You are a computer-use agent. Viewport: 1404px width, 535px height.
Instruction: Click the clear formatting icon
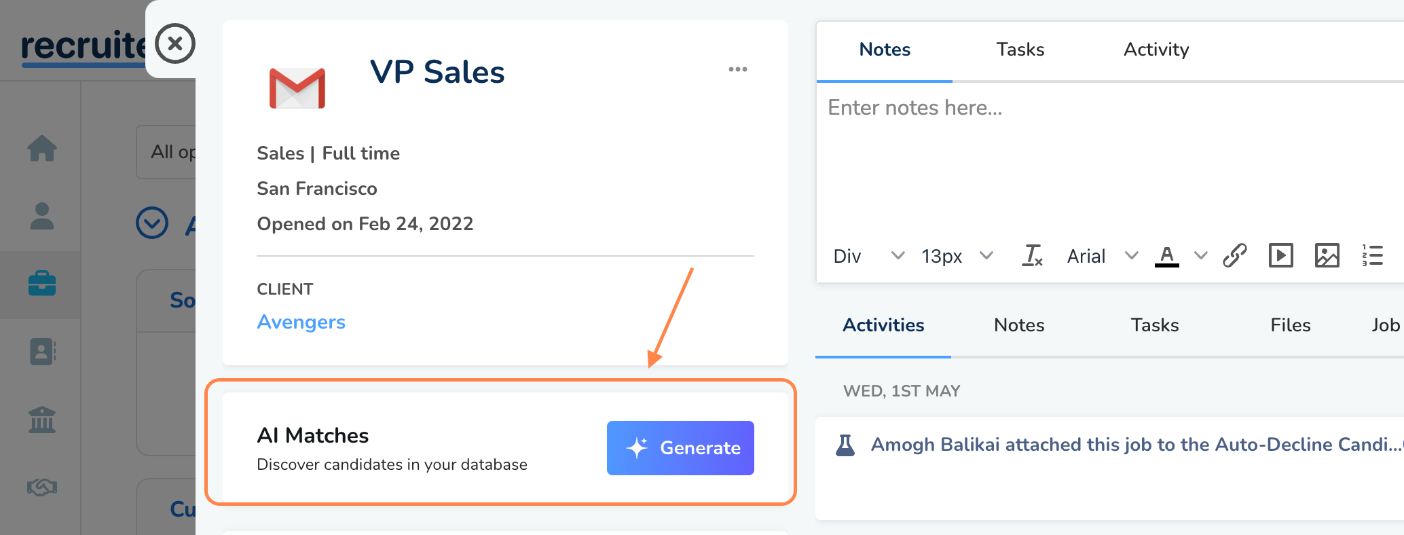1032,256
